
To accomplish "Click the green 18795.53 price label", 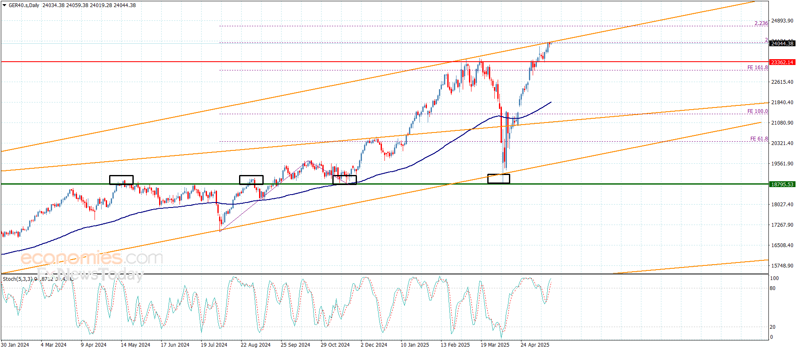I will (x=782, y=184).
